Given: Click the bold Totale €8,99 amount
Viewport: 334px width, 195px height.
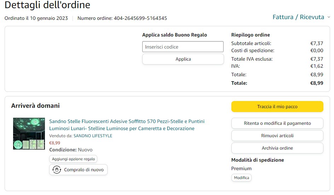Looking at the screenshot, I should coord(317,83).
